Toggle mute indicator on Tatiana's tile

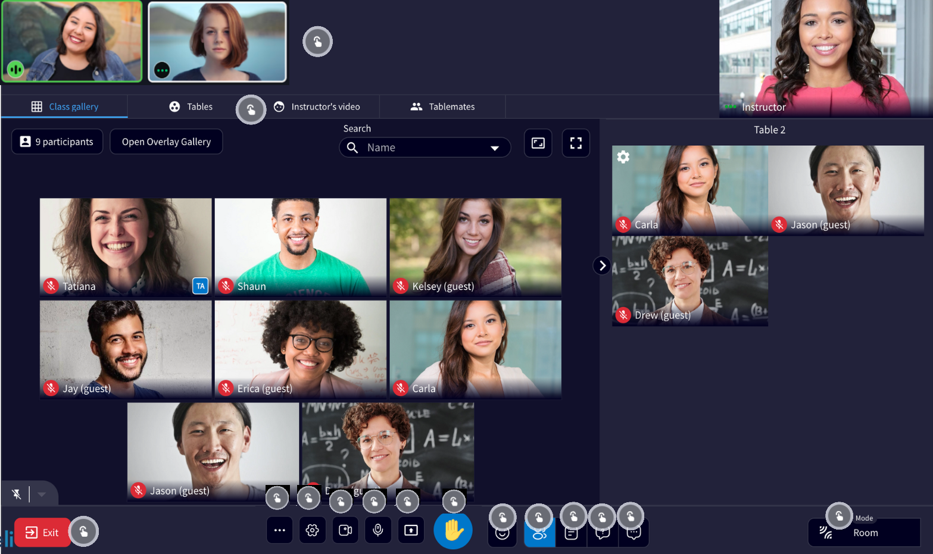click(x=51, y=286)
